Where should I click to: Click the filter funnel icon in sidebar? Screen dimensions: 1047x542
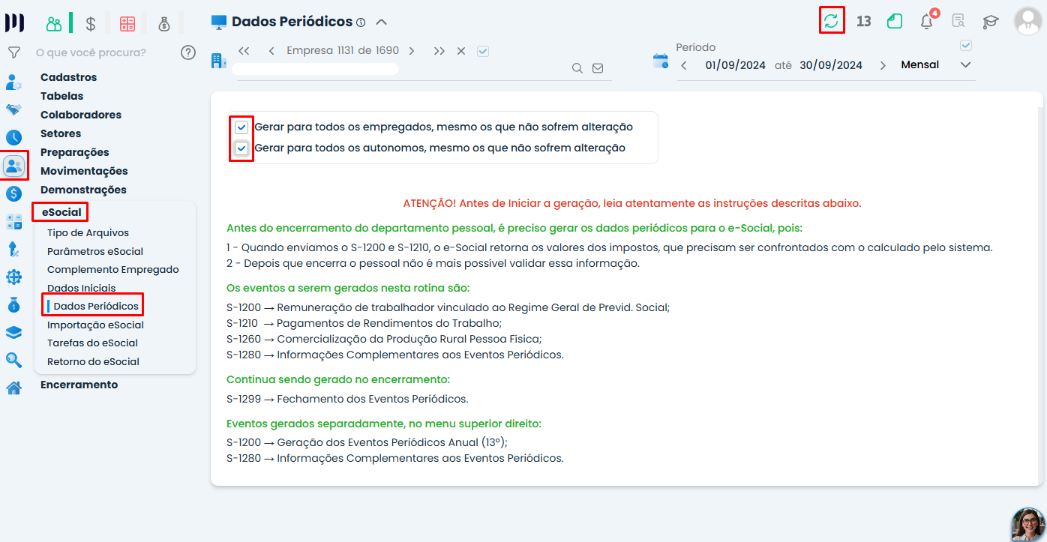pyautogui.click(x=13, y=52)
